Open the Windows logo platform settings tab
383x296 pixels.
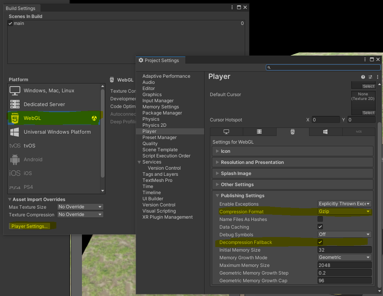point(325,132)
